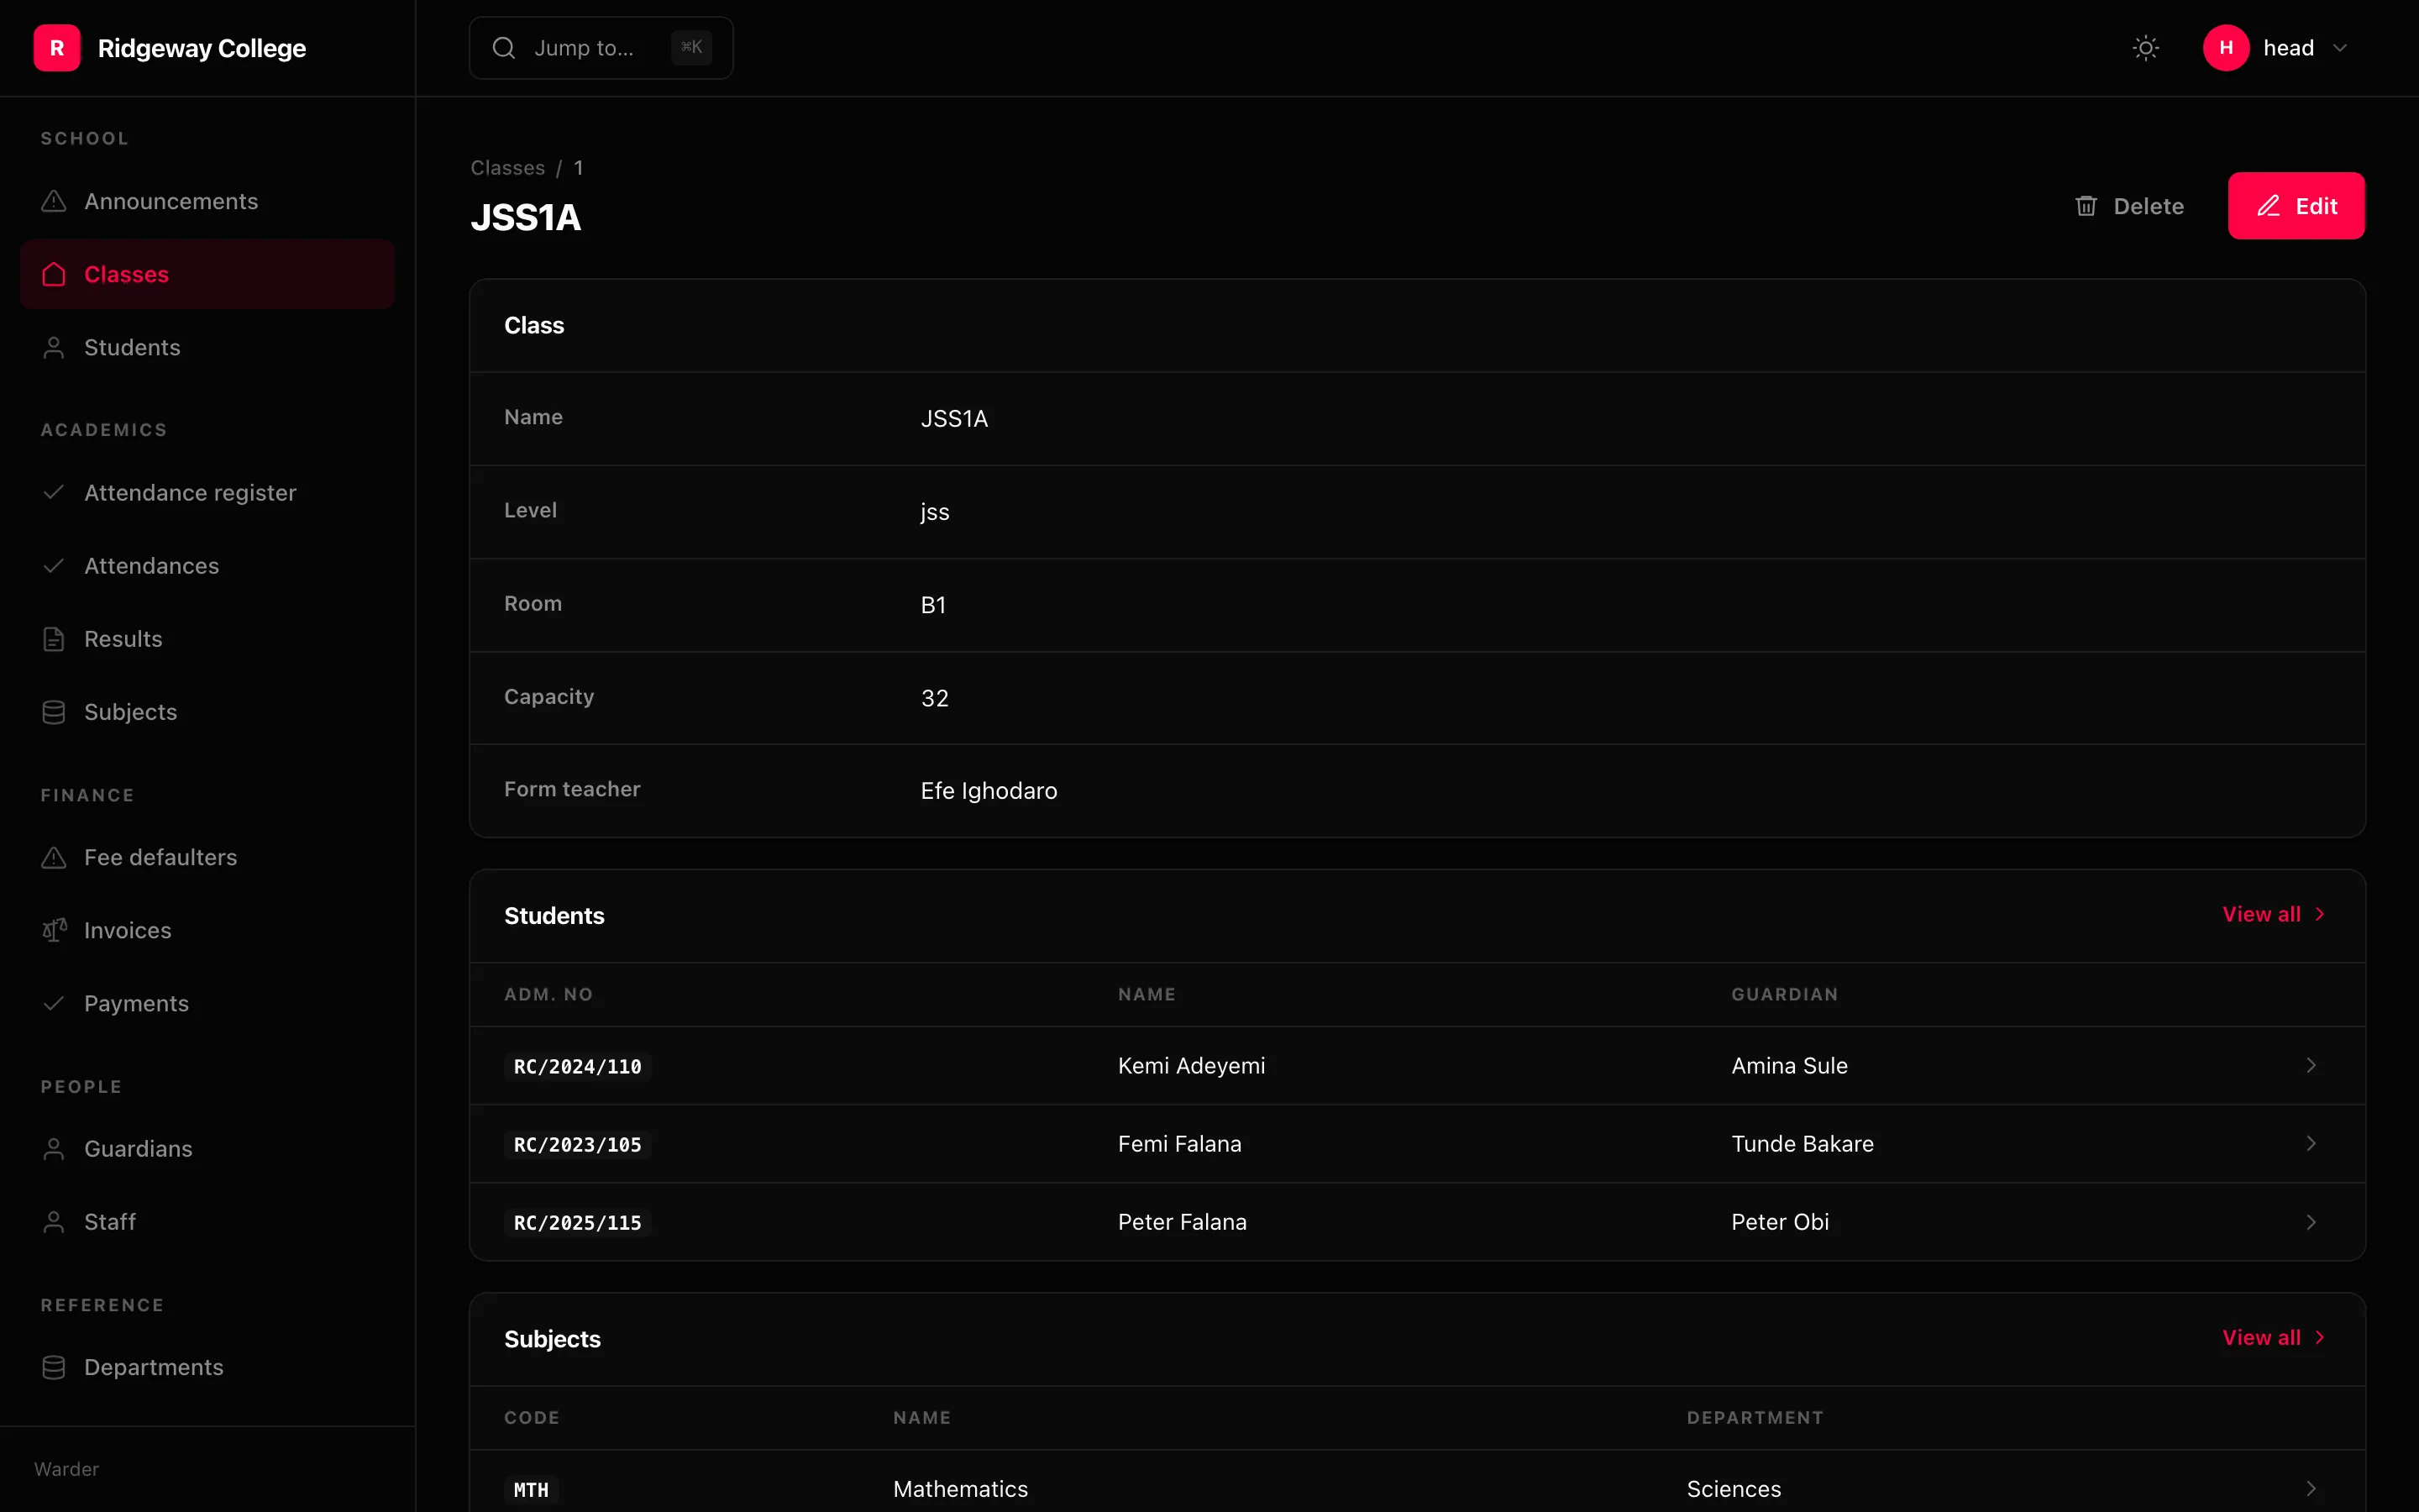Click the Payments checkmark icon

tap(54, 1004)
